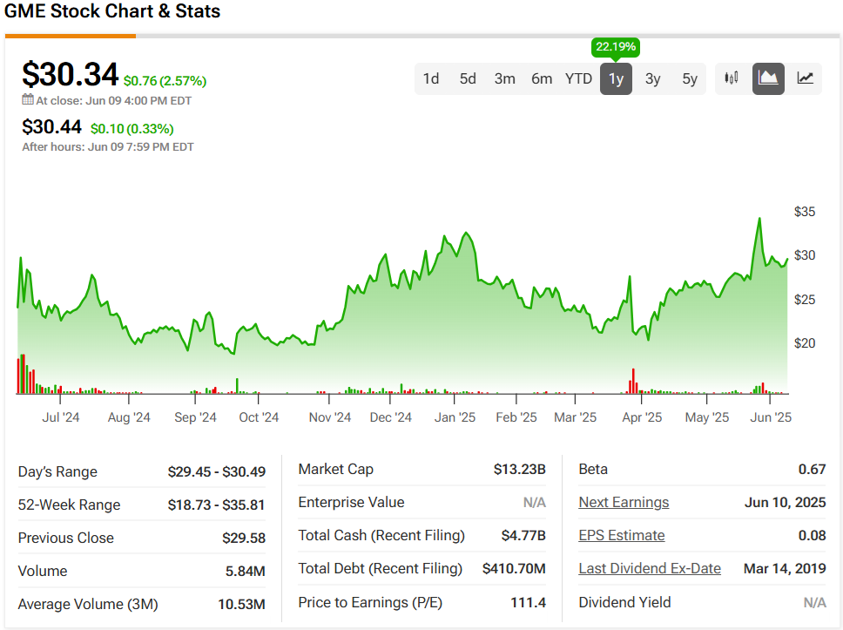Choose the 3m chart period
The image size is (843, 630).
tap(505, 78)
